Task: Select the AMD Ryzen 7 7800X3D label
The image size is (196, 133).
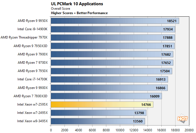Action: 30,96
